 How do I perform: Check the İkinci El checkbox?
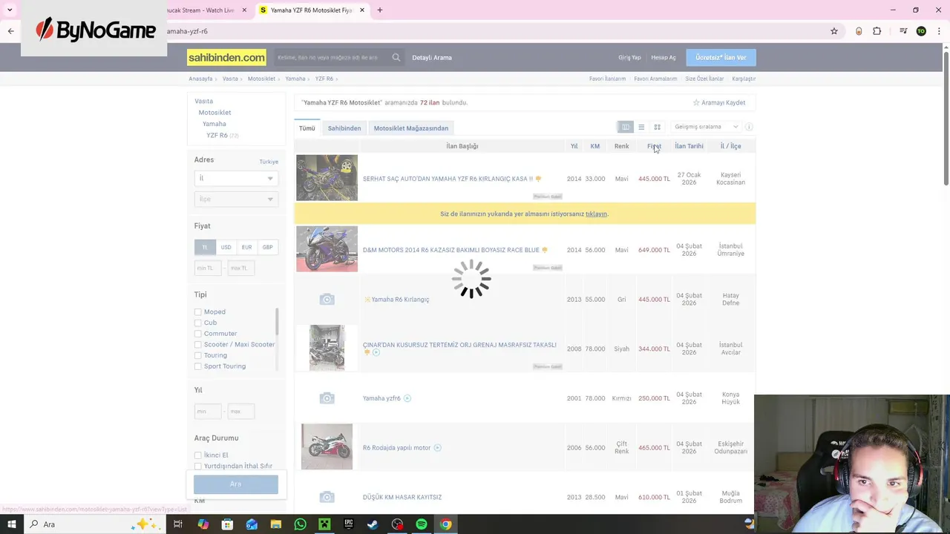[x=197, y=455]
